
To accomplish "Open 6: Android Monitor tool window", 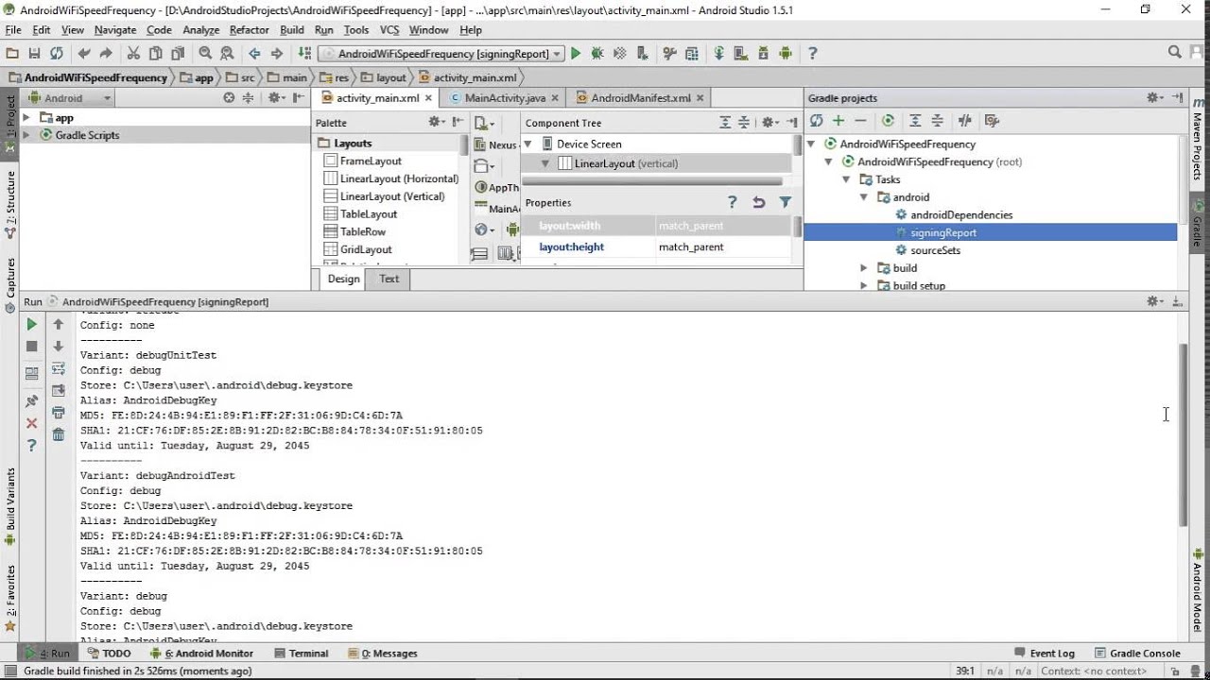I will click(x=200, y=654).
